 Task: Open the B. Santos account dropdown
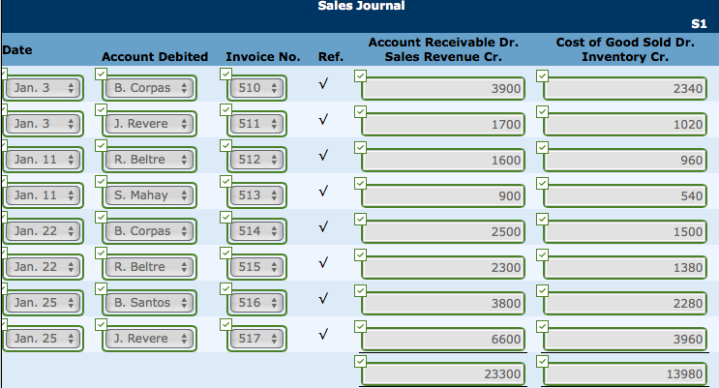[149, 302]
